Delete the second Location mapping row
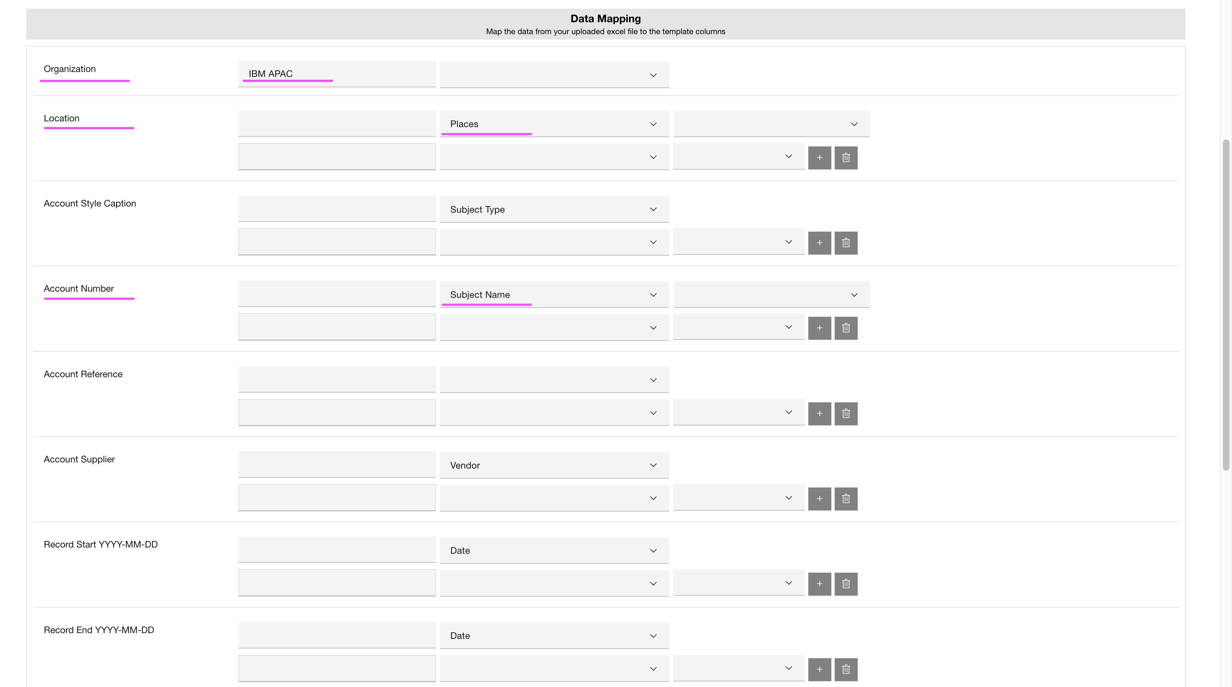Viewport: 1232px width, 687px height. [846, 158]
